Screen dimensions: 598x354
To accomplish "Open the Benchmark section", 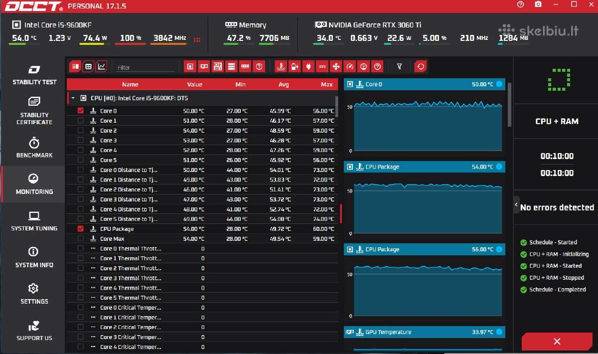I will [34, 148].
